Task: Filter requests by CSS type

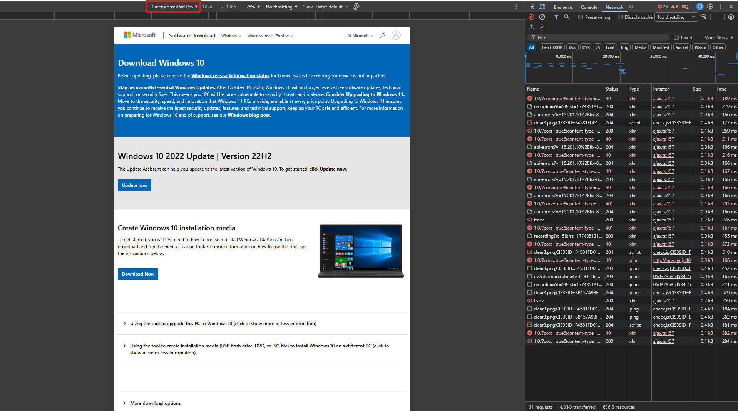Action: coord(586,47)
